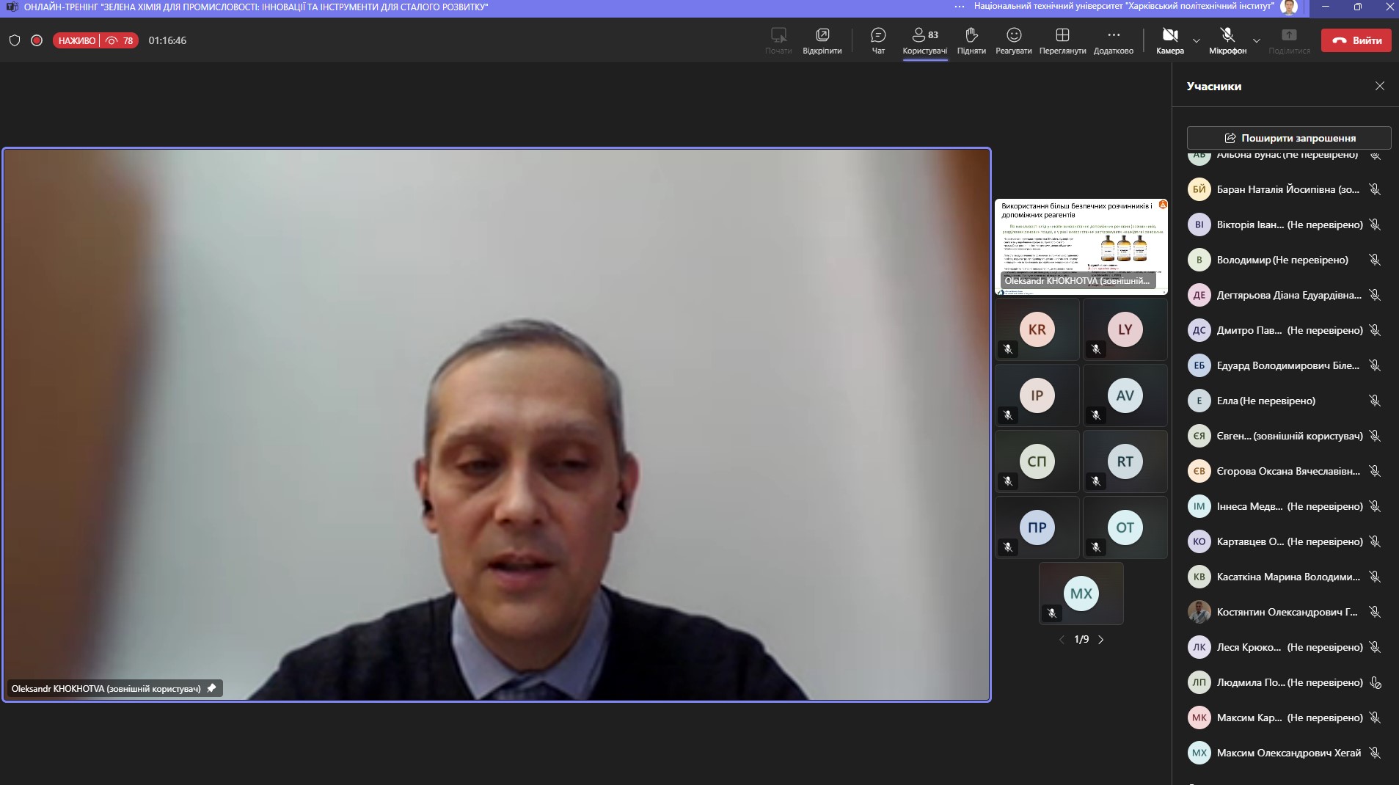The image size is (1399, 785).
Task: Click the МК avatar in participants list
Action: 1199,718
